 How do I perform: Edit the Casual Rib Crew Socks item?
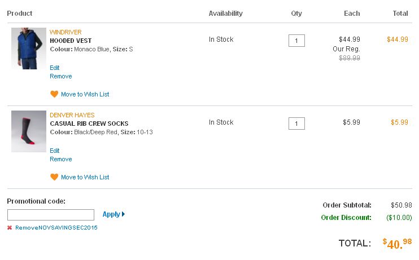point(55,151)
